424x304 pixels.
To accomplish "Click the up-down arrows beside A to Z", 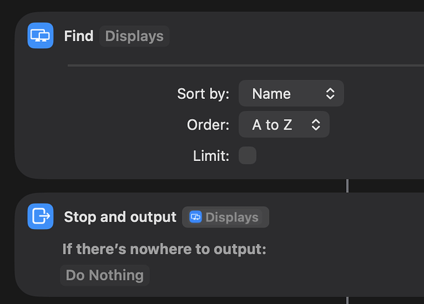I will (x=316, y=125).
